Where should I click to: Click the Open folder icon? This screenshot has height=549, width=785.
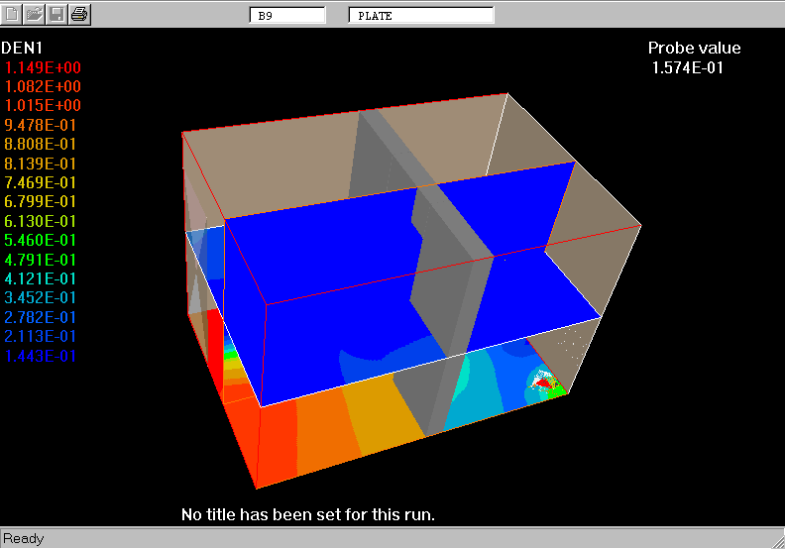(x=35, y=14)
